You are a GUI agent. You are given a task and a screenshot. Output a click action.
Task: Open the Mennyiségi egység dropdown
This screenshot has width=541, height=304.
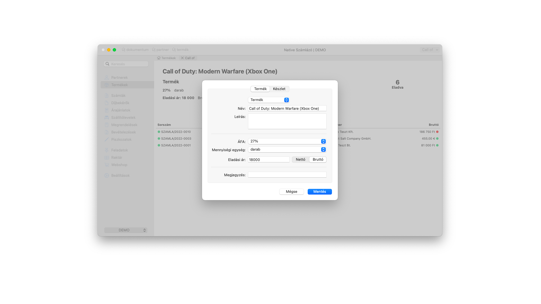point(323,149)
